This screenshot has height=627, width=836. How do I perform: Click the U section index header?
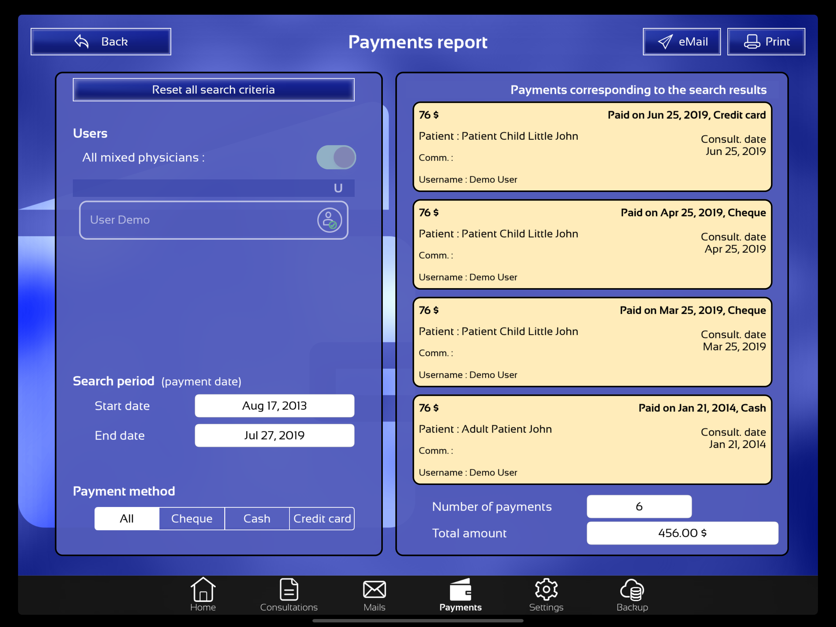214,188
